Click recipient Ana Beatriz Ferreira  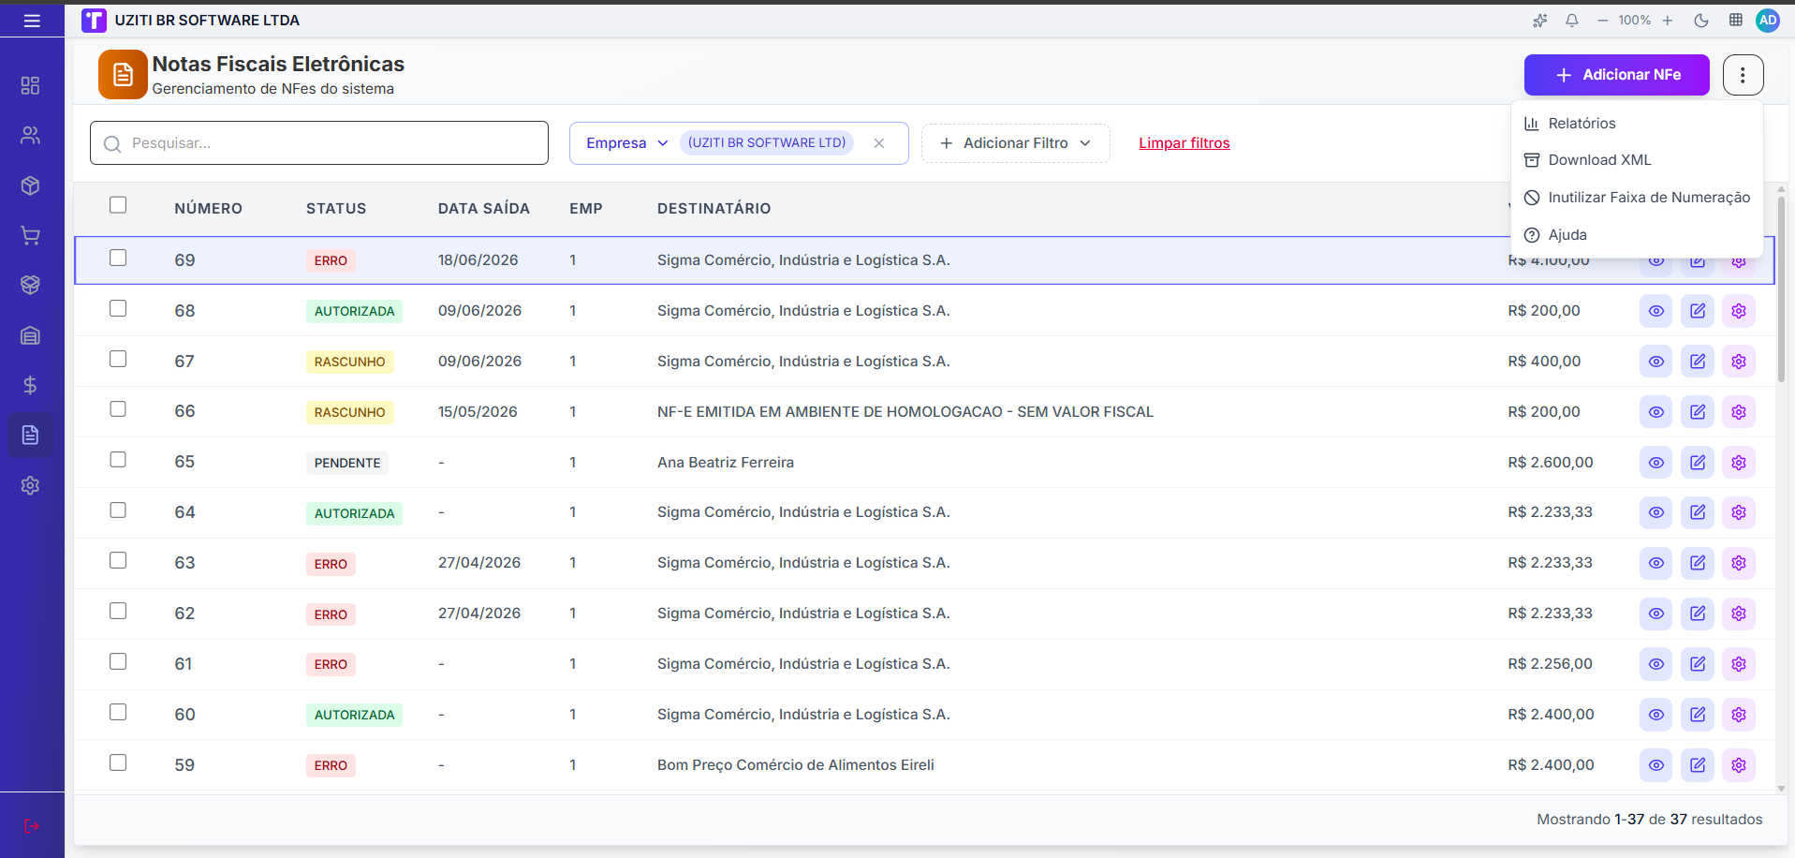pos(726,463)
